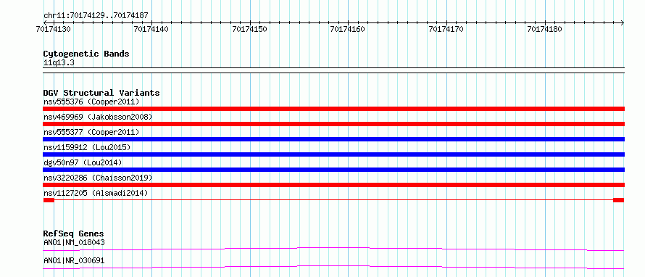
Task: Click gene label ANO1|NR_030691
Action: [74, 260]
